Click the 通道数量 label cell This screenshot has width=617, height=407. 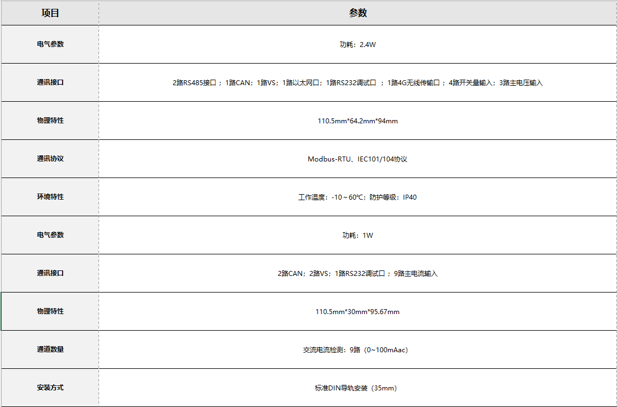[x=50, y=349]
